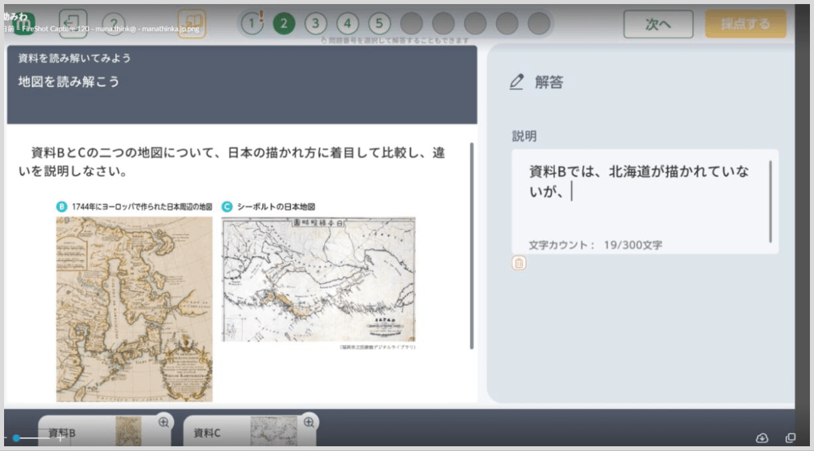
Task: Jump to question number 3
Action: [x=315, y=24]
